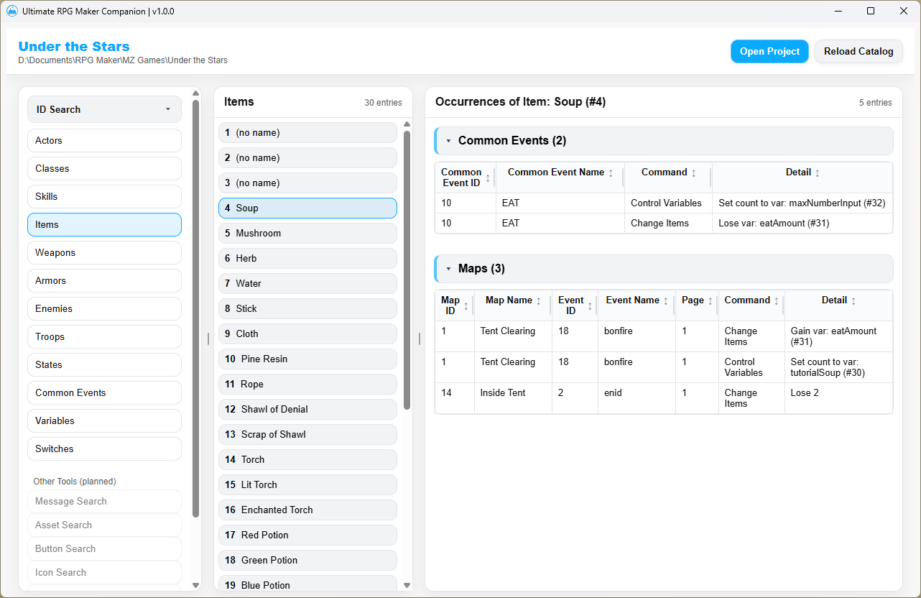Sort Maps table by Page column
Image resolution: width=921 pixels, height=598 pixels.
pyautogui.click(x=710, y=300)
